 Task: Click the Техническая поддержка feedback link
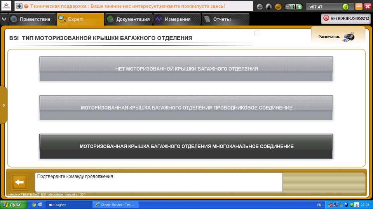click(x=127, y=6)
